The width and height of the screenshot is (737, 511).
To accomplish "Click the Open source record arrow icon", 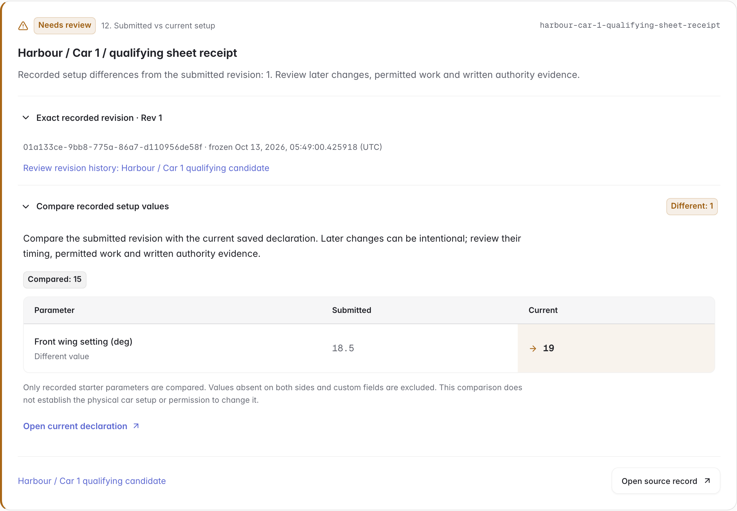I will (707, 481).
